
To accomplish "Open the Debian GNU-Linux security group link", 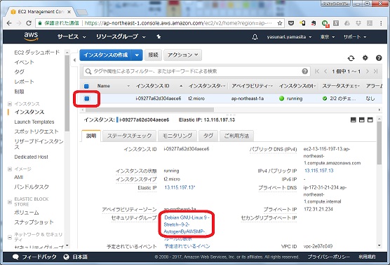I will pos(187,224).
